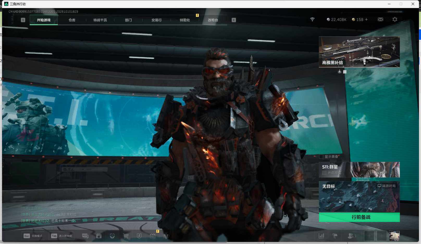
Task: Click the heart emblem icon
Action: [112, 236]
